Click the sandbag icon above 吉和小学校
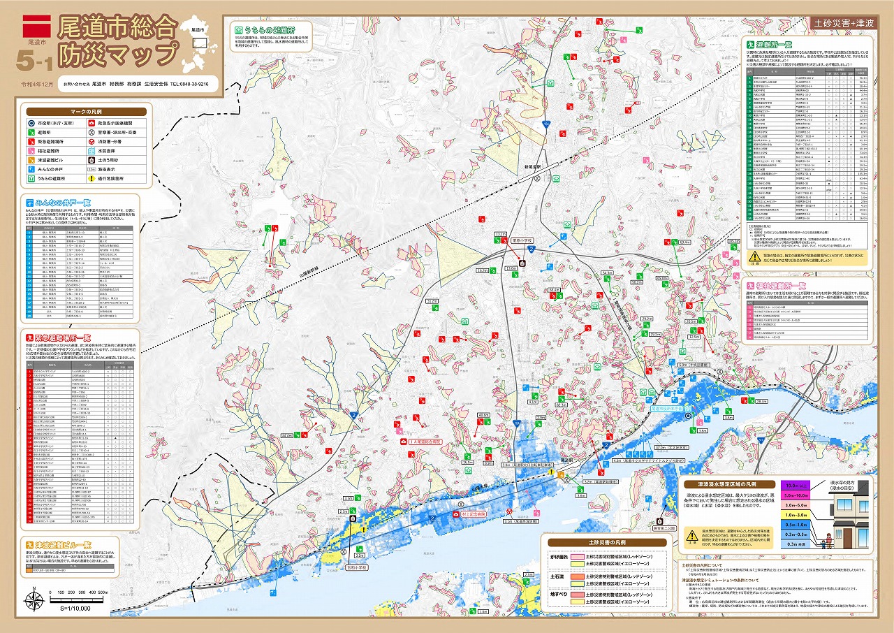Image resolution: width=894 pixels, height=633 pixels. click(353, 518)
